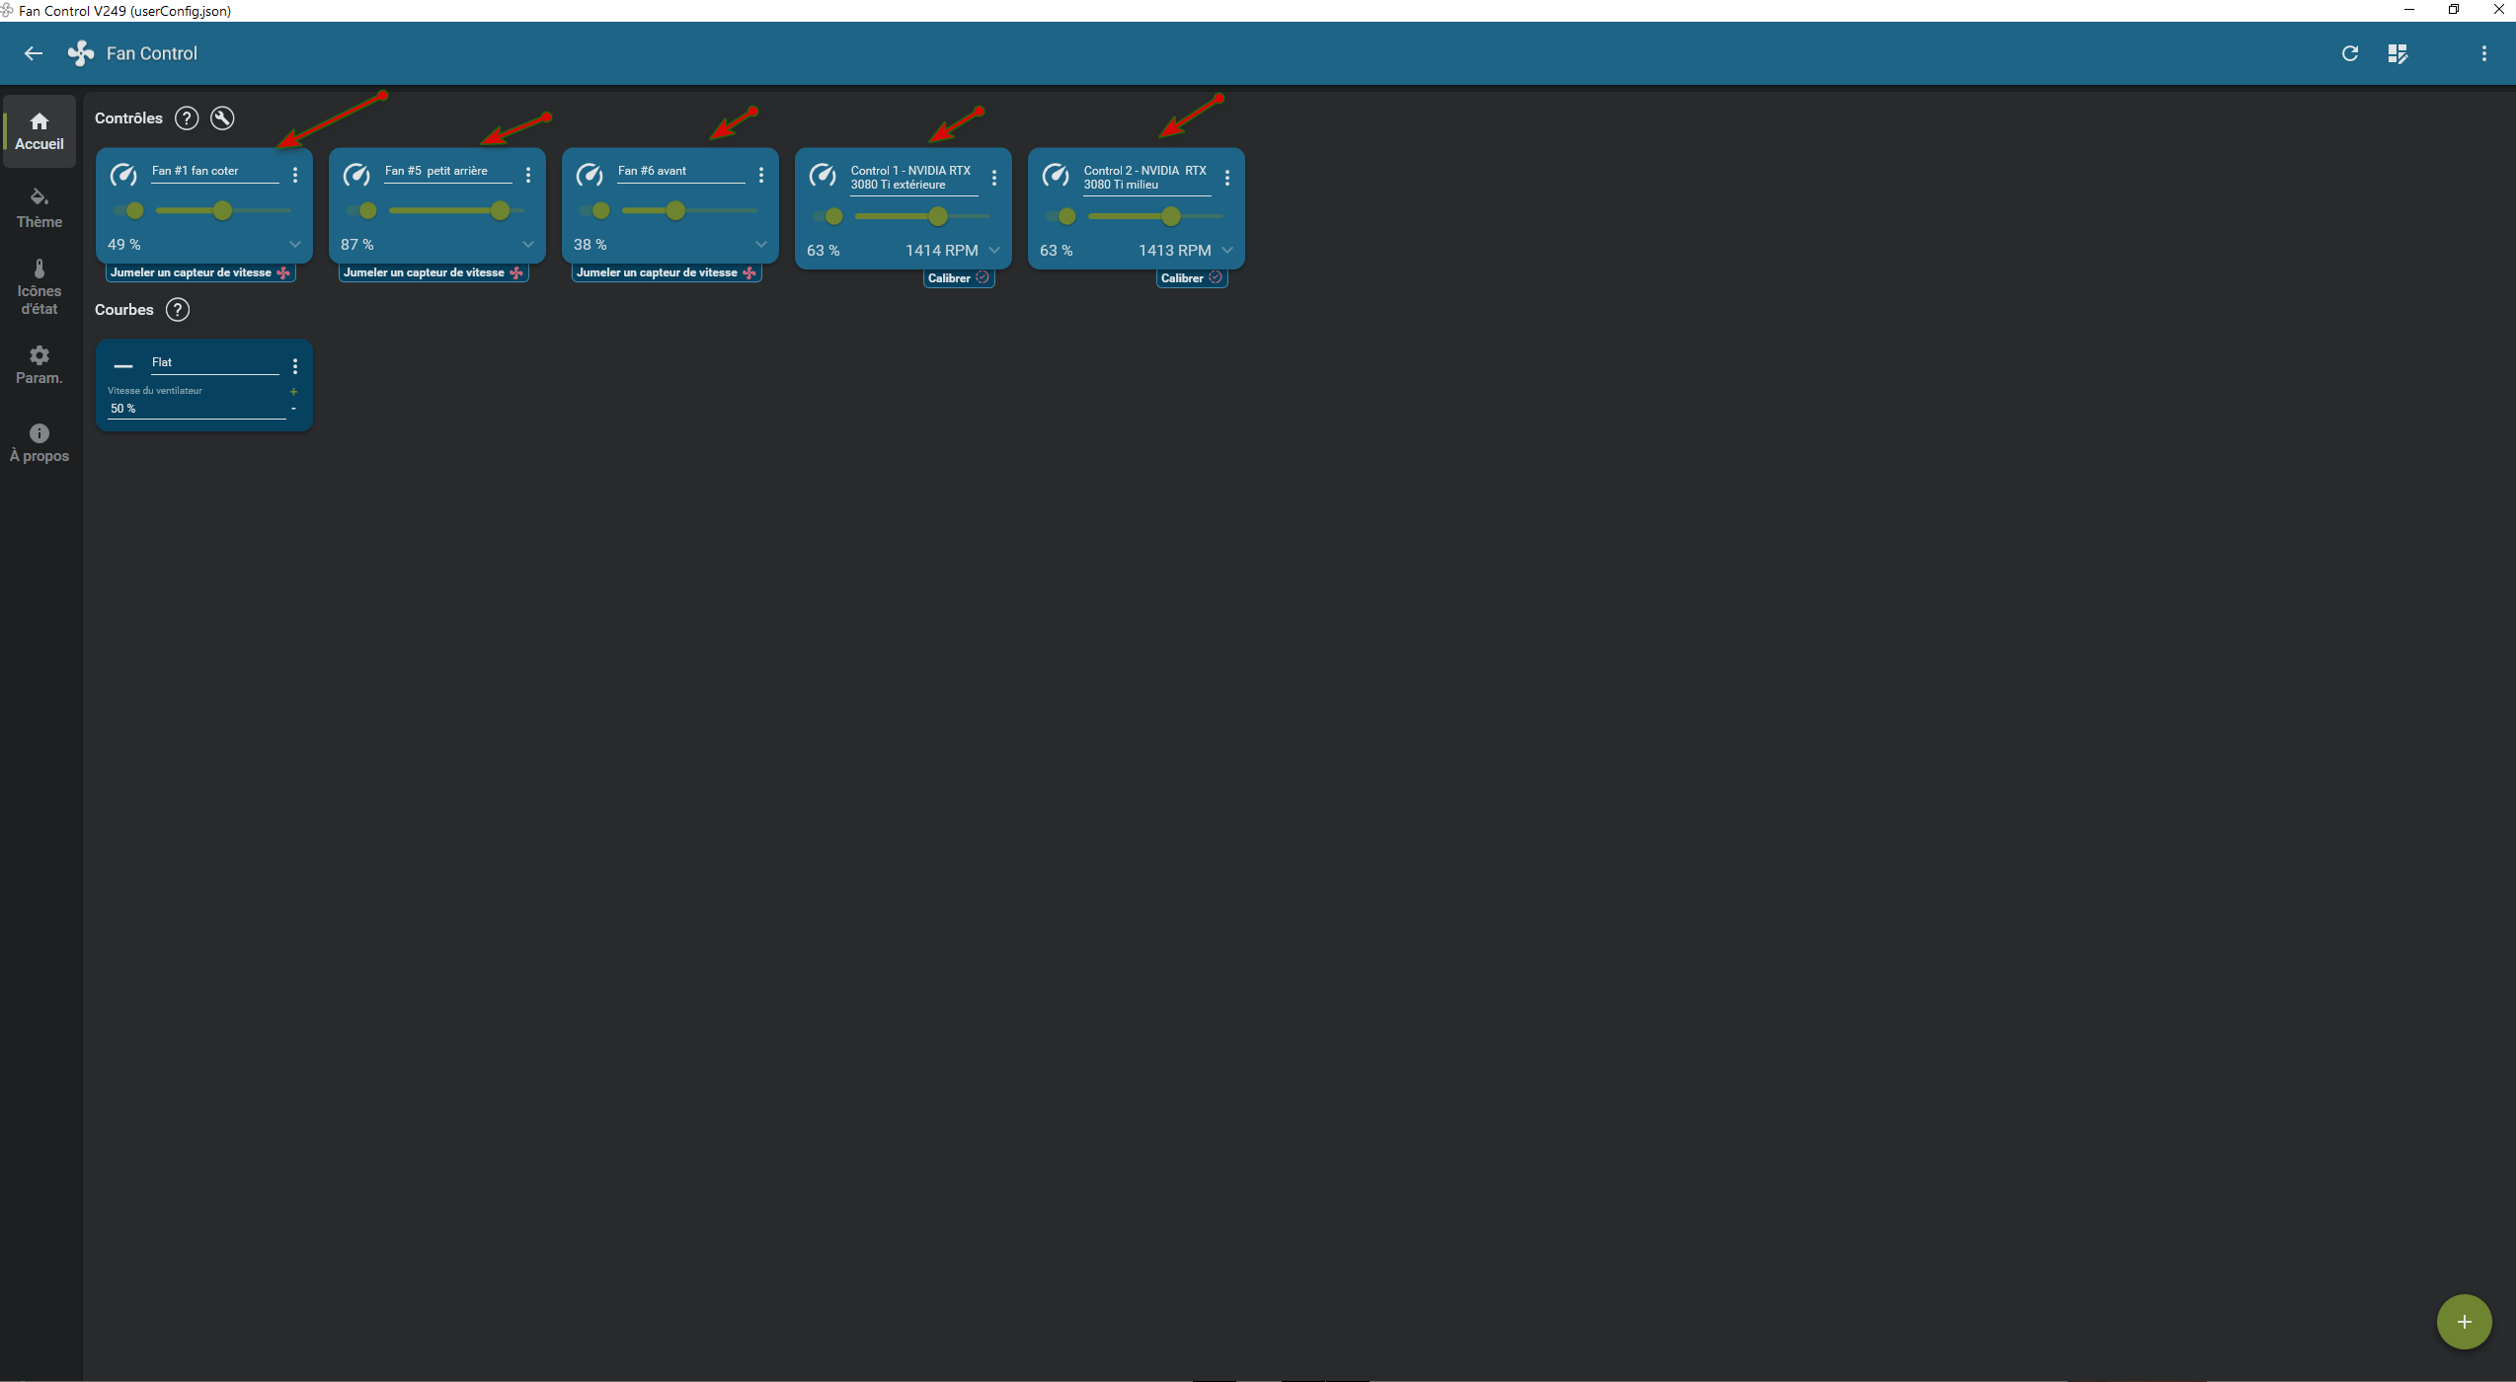This screenshot has width=2516, height=1382.
Task: Open the Thème sidebar tab
Action: pos(39,207)
